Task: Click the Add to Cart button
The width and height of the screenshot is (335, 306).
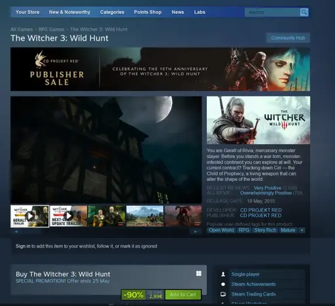Action: (183, 295)
